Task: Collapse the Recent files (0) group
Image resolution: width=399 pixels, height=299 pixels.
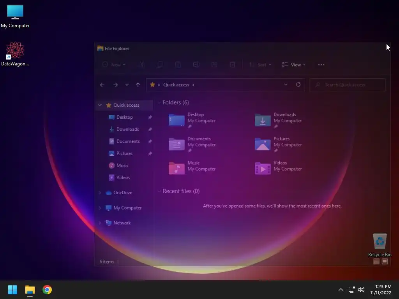Action: coord(159,191)
